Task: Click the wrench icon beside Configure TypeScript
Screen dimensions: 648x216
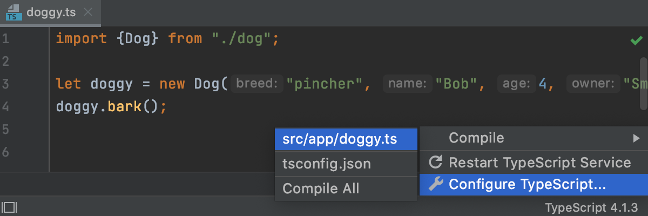Action: [x=435, y=185]
